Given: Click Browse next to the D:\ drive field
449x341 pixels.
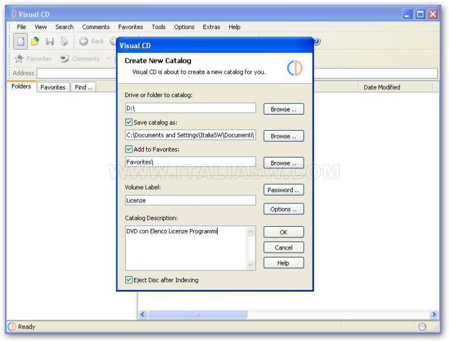Looking at the screenshot, I should 284,109.
